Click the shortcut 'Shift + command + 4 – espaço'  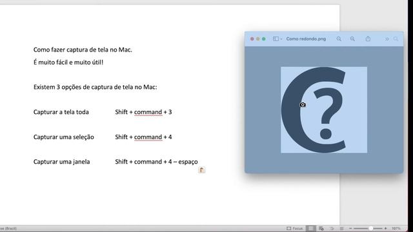tap(156, 162)
